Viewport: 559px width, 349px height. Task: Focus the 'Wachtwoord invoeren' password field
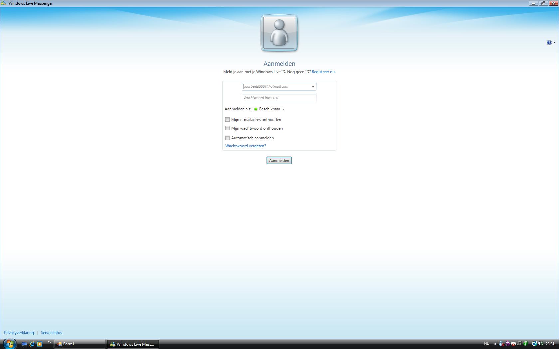point(279,98)
